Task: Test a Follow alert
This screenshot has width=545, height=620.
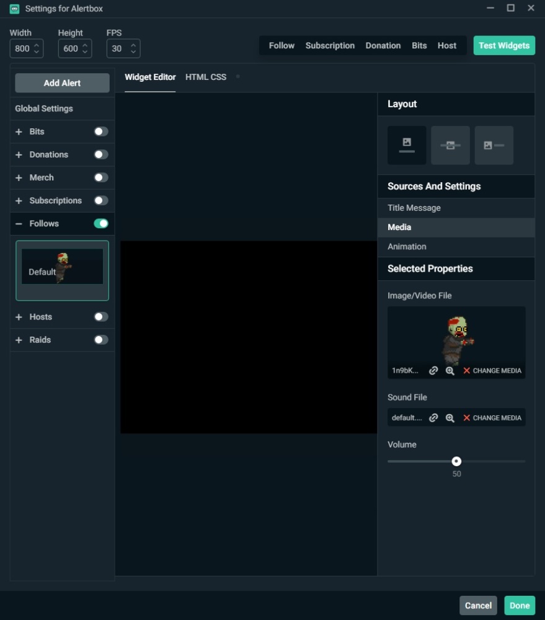Action: click(281, 45)
